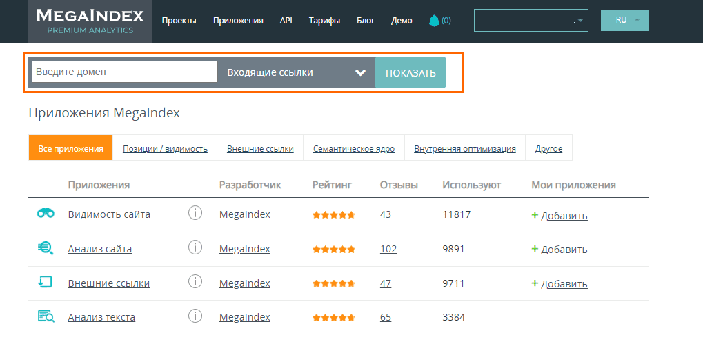Image resolution: width=703 pixels, height=364 pixels.
Task: Focus the Введите домен input field
Action: 125,72
